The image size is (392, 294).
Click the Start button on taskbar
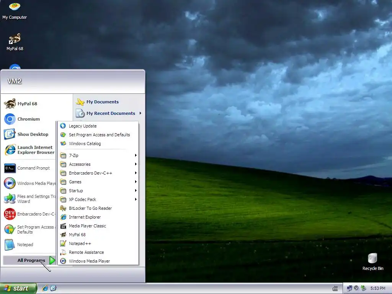(18, 288)
